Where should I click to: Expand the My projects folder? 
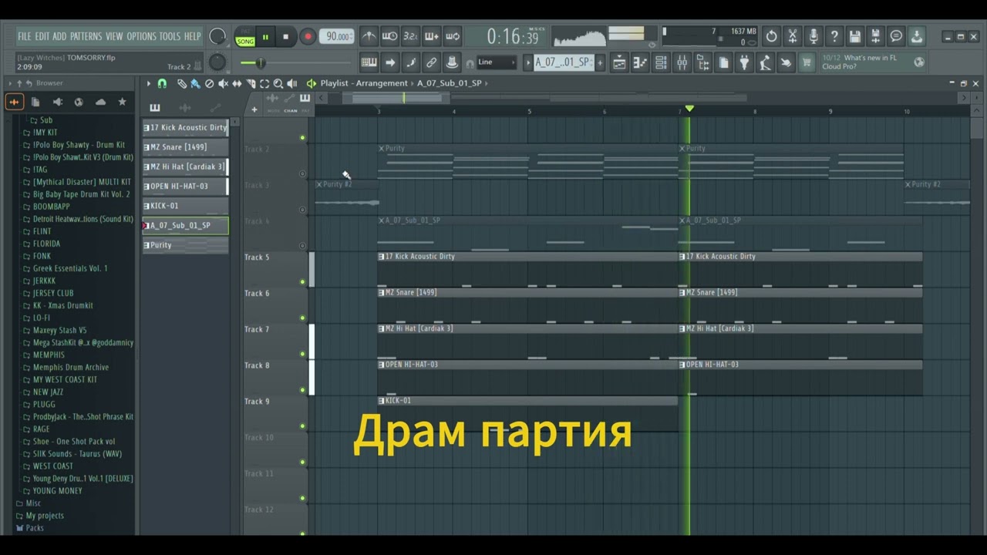[x=45, y=516]
